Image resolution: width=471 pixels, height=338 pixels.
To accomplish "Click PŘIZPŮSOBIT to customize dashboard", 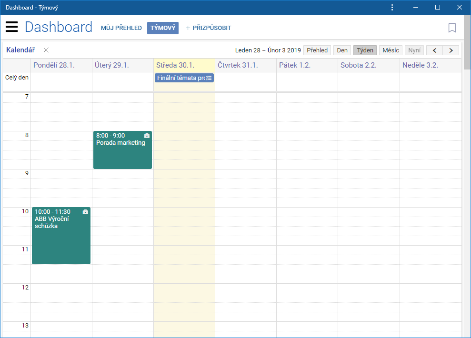I will 209,28.
